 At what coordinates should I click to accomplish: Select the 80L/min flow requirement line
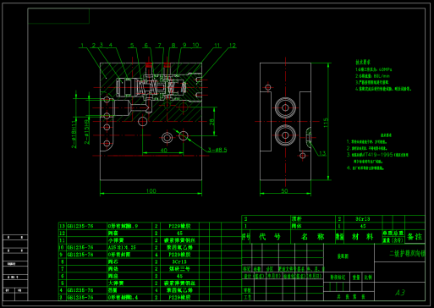(372, 76)
